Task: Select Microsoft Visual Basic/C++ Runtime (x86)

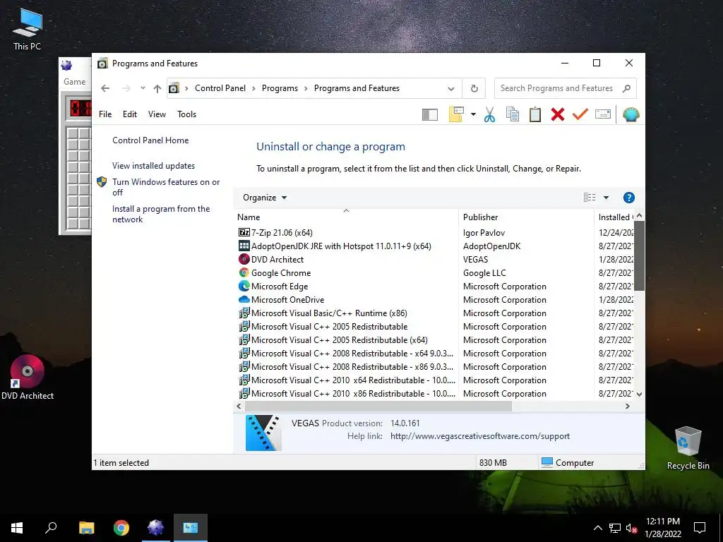Action: tap(434, 313)
